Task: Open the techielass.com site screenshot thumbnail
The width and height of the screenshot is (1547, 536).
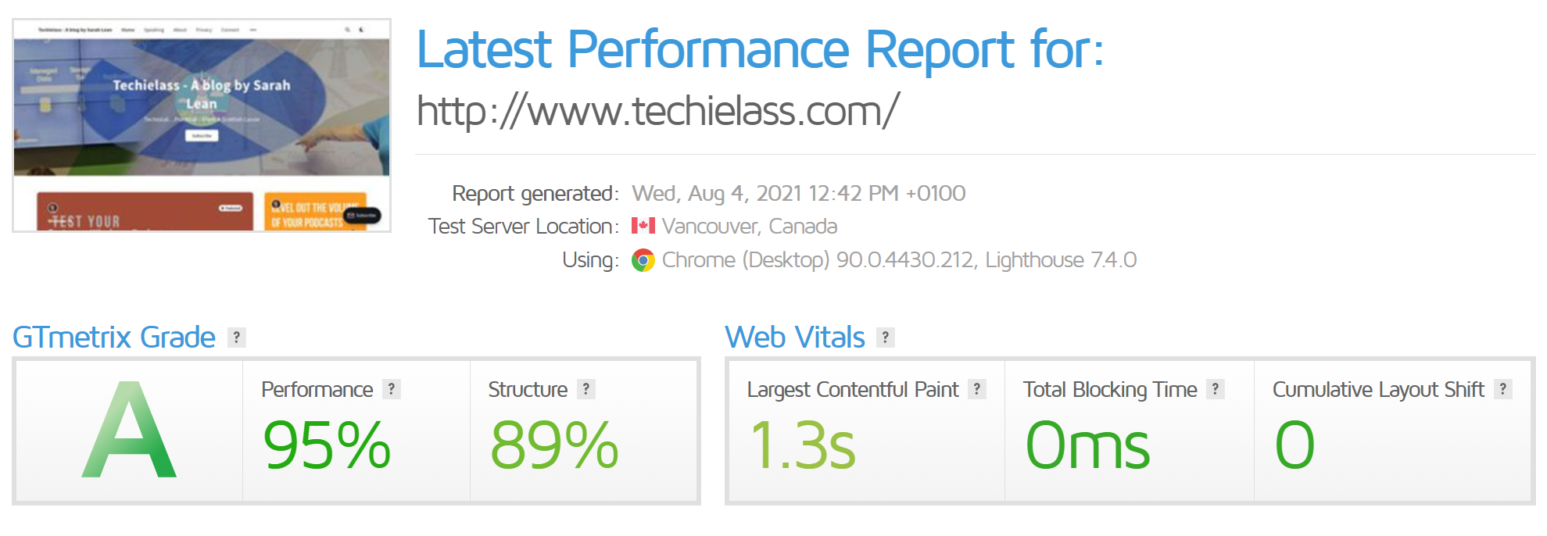Action: [x=202, y=126]
